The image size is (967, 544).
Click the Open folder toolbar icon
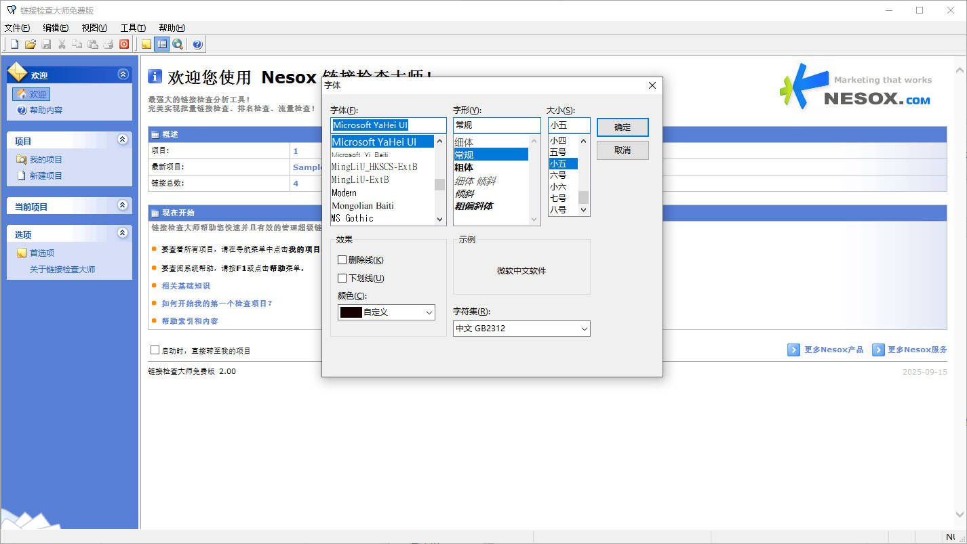tap(30, 44)
